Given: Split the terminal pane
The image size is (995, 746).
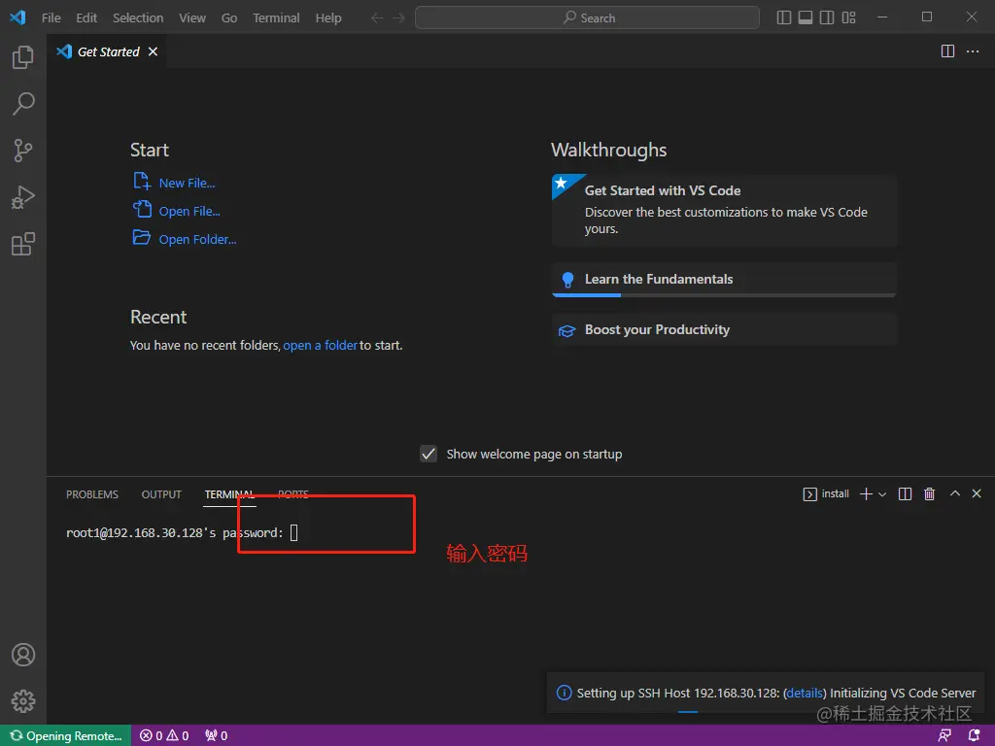Looking at the screenshot, I should pyautogui.click(x=905, y=493).
